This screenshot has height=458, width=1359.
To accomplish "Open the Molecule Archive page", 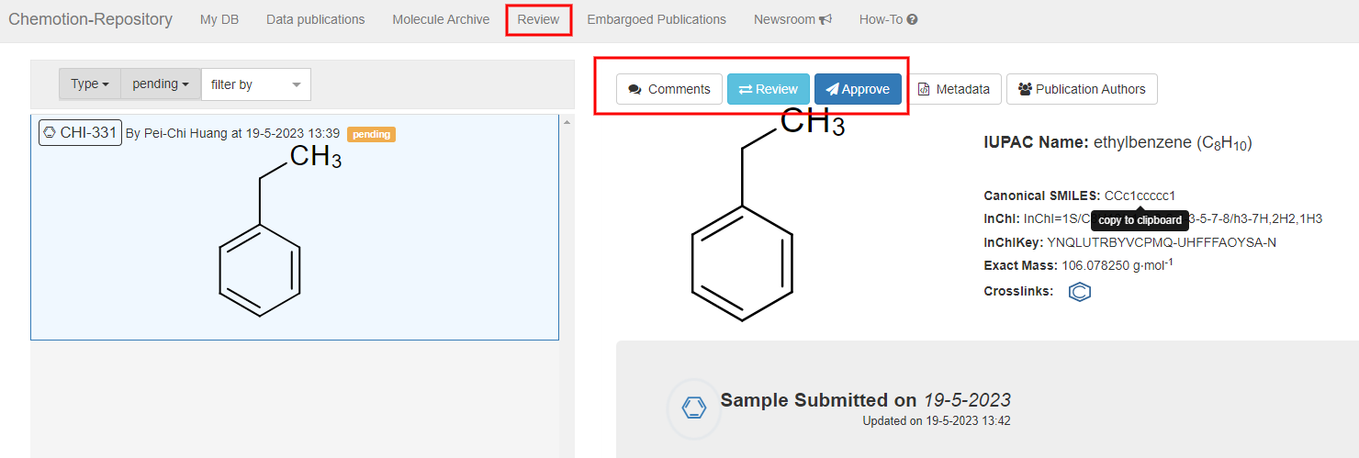I will pyautogui.click(x=441, y=19).
